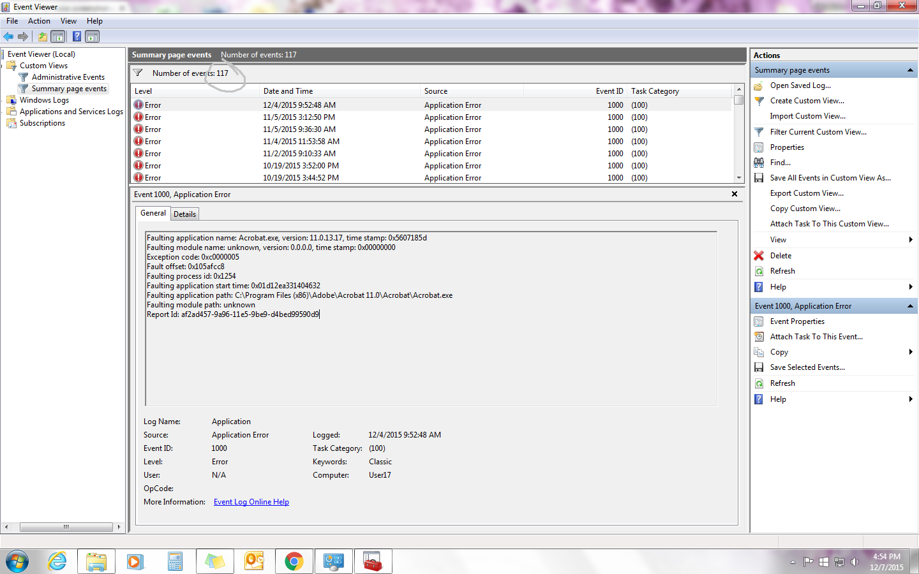Click the Open Saved Log icon
Viewport: 919px width, 574px height.
point(759,85)
